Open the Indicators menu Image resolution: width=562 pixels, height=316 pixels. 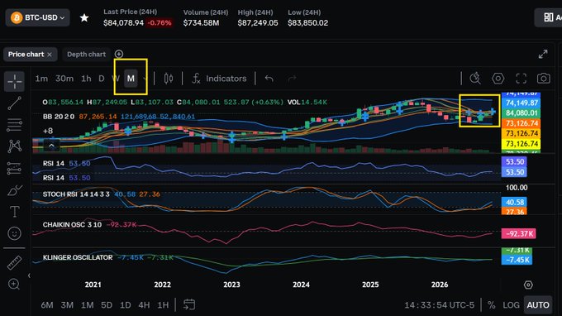coord(219,79)
